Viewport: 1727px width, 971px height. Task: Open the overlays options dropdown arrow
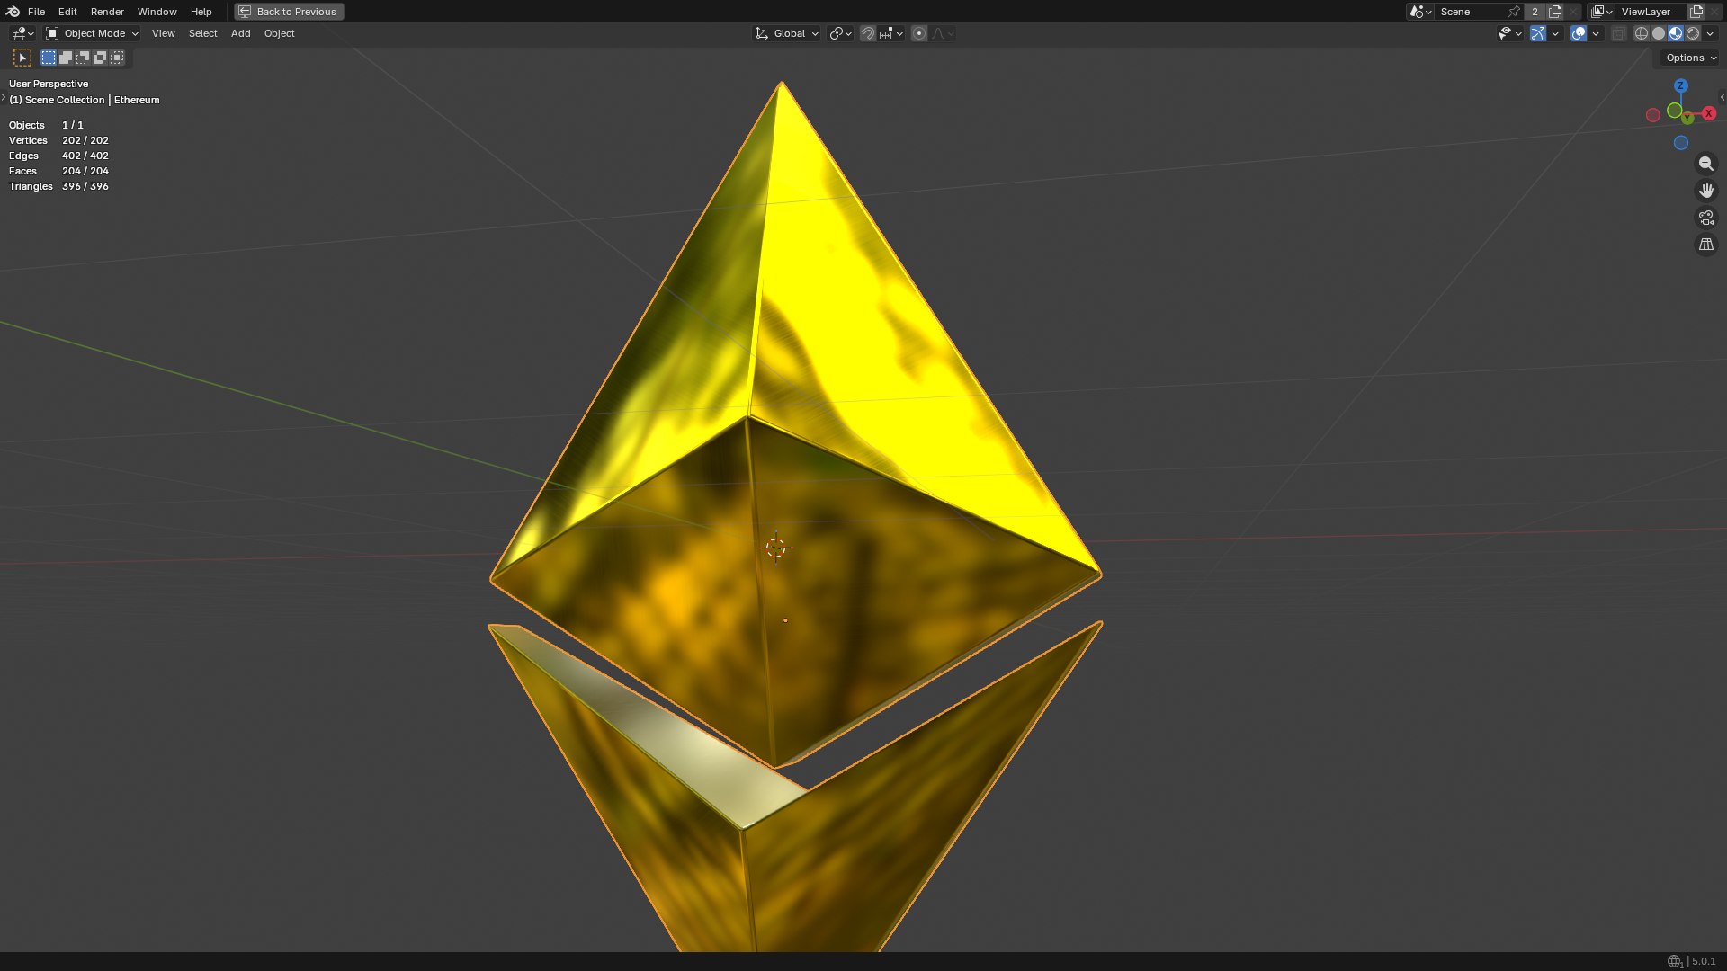(x=1596, y=33)
